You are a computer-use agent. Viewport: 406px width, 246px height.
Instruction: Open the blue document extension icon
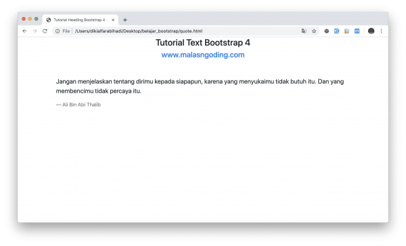[336, 31]
